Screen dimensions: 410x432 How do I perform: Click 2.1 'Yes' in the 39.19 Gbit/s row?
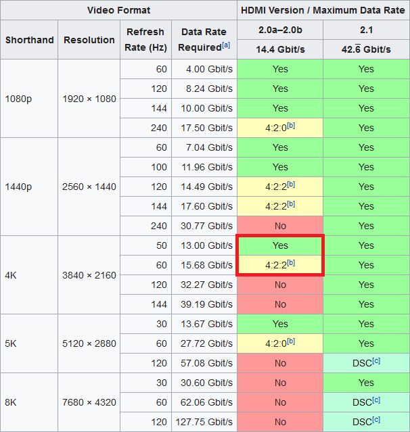click(x=366, y=304)
